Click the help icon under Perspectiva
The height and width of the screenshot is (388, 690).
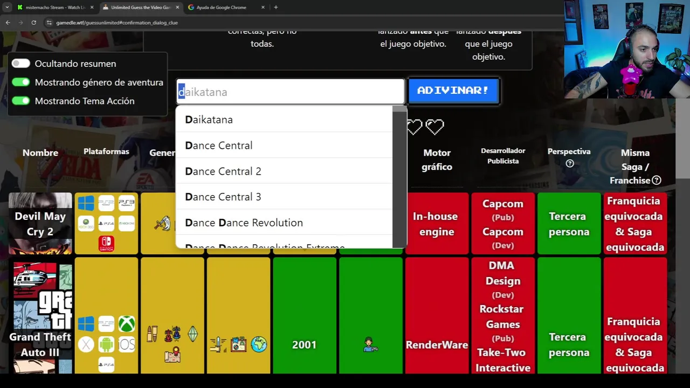point(569,163)
